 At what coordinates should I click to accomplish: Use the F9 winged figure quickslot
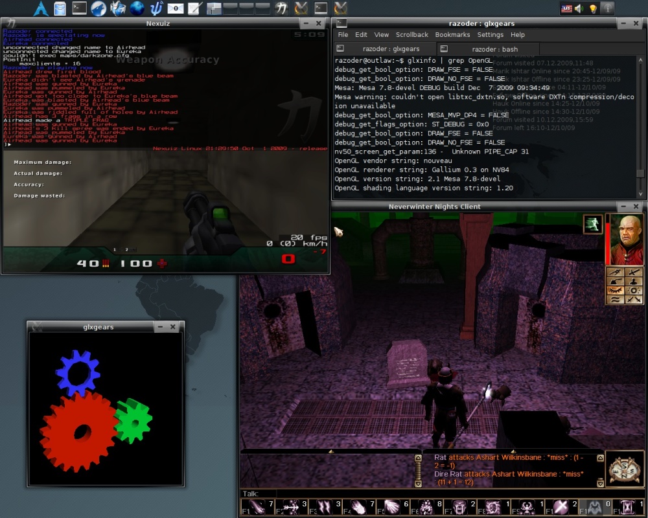[528, 507]
